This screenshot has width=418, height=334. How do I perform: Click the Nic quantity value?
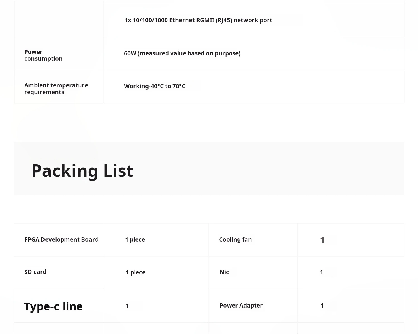[321, 272]
